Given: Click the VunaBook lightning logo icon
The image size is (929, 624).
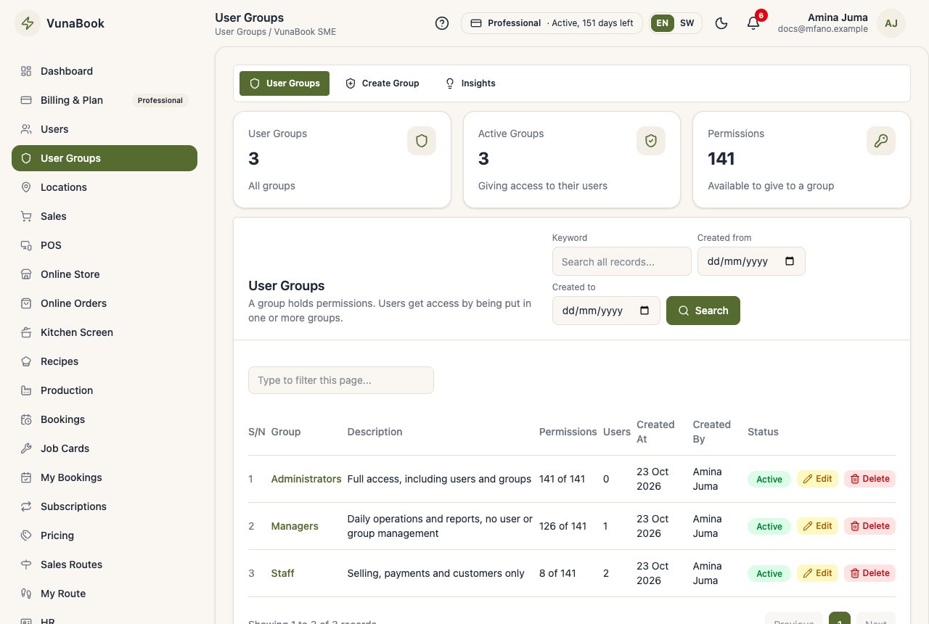Looking at the screenshot, I should click(28, 23).
